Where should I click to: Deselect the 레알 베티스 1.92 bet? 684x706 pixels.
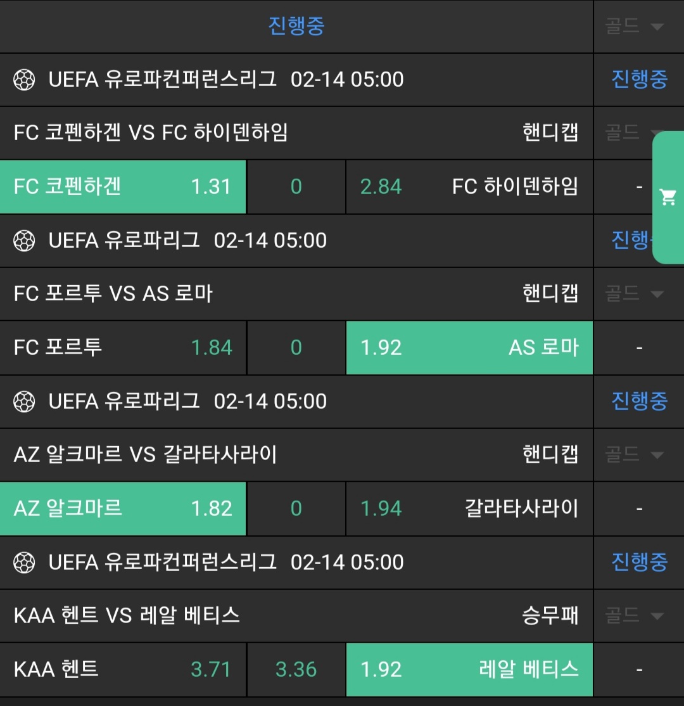469,670
